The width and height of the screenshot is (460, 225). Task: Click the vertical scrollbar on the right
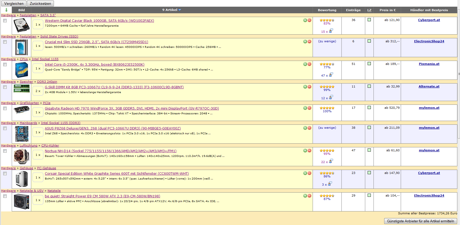coord(459,74)
